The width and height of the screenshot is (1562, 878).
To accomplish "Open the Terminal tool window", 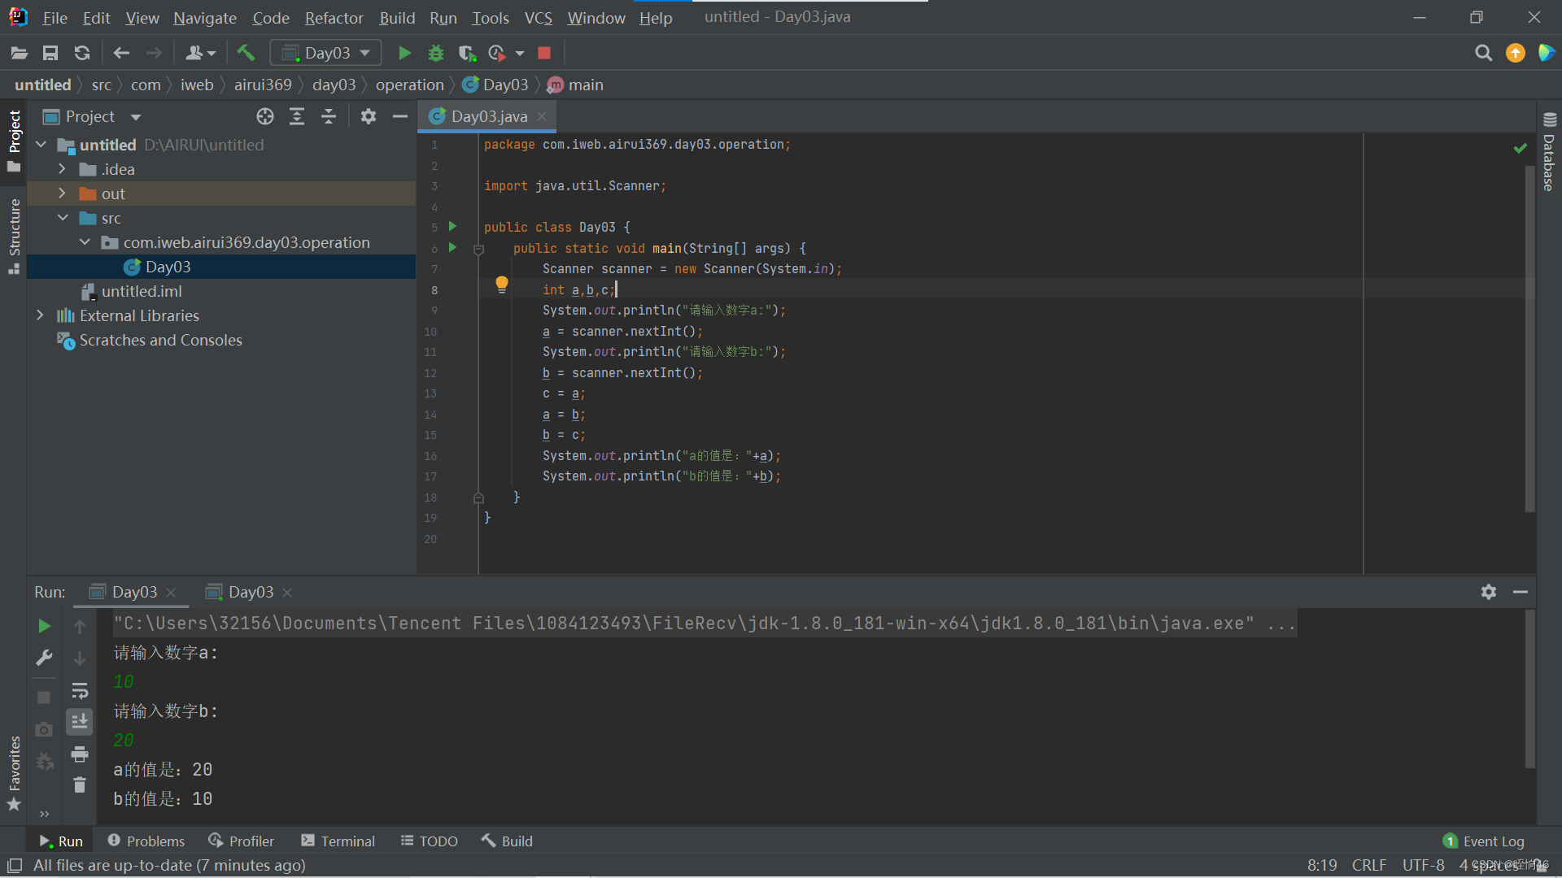I will 338,841.
